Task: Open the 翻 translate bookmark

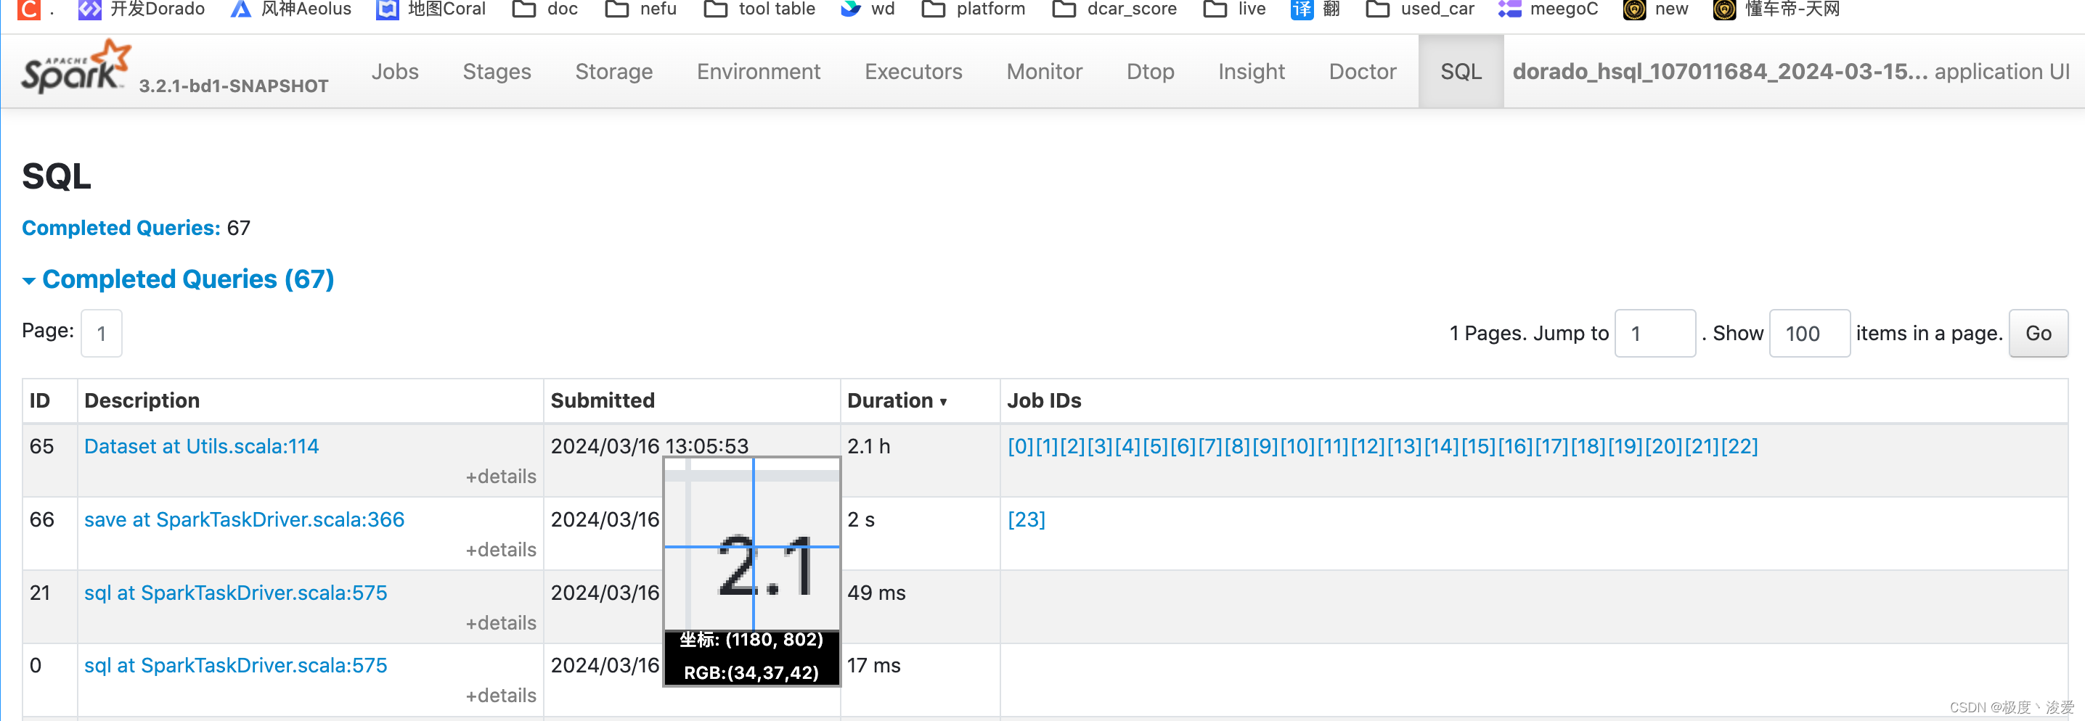Action: (1316, 9)
